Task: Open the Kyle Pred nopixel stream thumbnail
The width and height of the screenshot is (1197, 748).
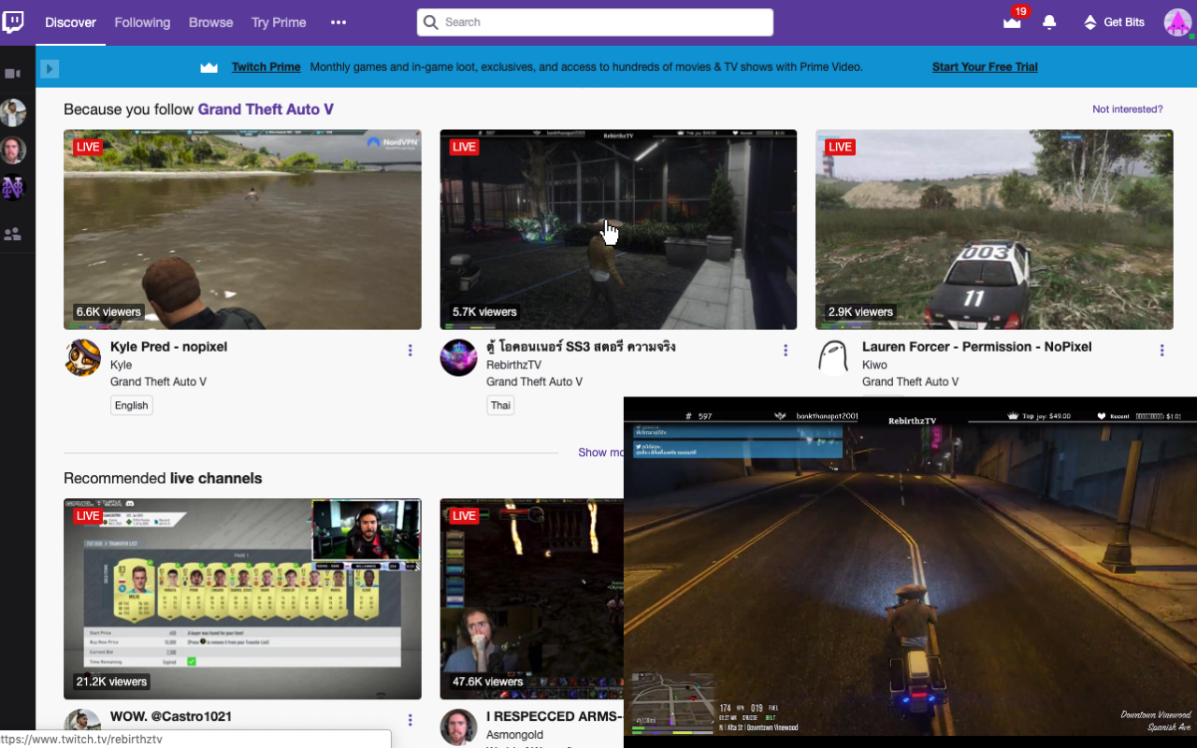Action: click(x=242, y=229)
